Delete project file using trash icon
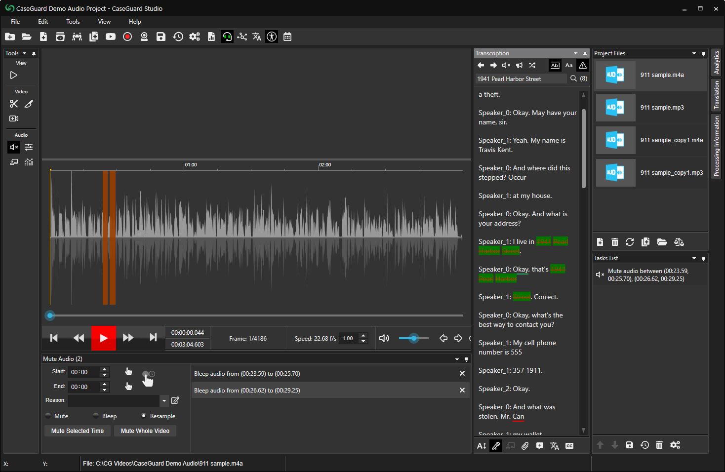Screen dimensions: 725x472 pyautogui.click(x=615, y=242)
